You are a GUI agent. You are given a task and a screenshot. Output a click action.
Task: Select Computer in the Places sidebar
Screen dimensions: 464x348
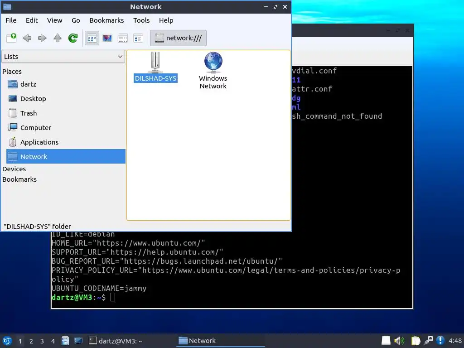point(66,127)
